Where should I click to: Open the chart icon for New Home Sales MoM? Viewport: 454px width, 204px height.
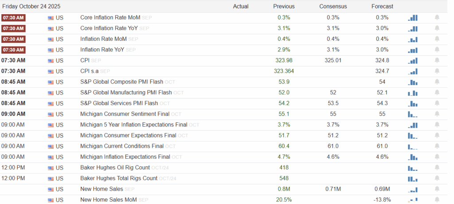coord(412,200)
